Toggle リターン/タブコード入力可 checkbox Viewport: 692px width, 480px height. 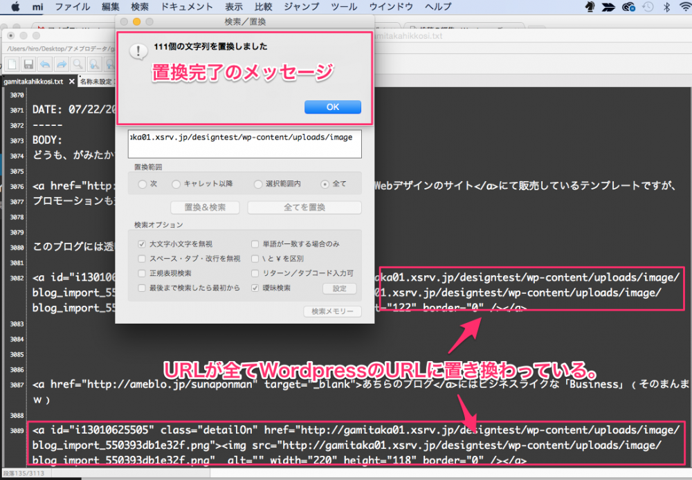pos(255,273)
